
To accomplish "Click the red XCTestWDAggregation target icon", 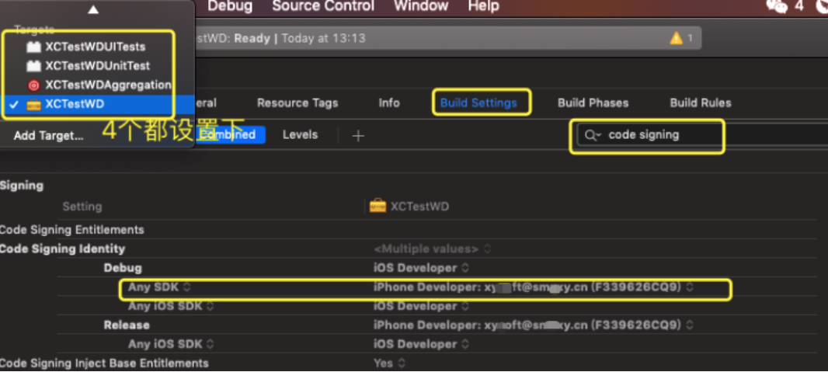I will [34, 85].
